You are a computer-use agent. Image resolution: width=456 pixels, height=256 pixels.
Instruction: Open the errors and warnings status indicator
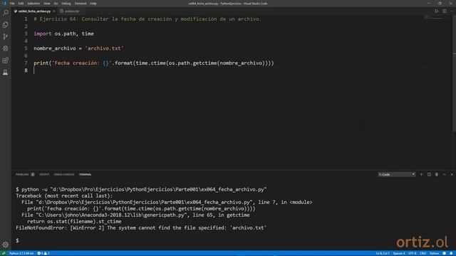43,253
